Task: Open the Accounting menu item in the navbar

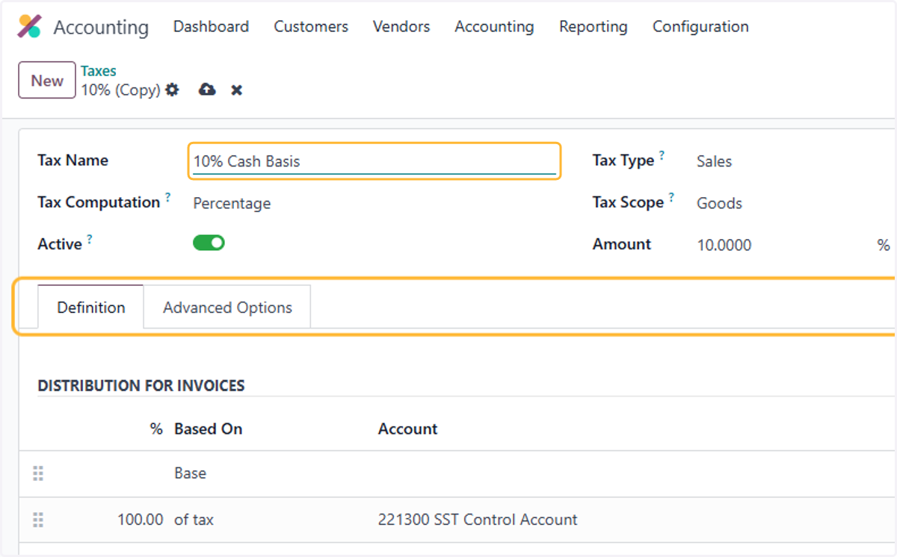Action: (x=494, y=27)
